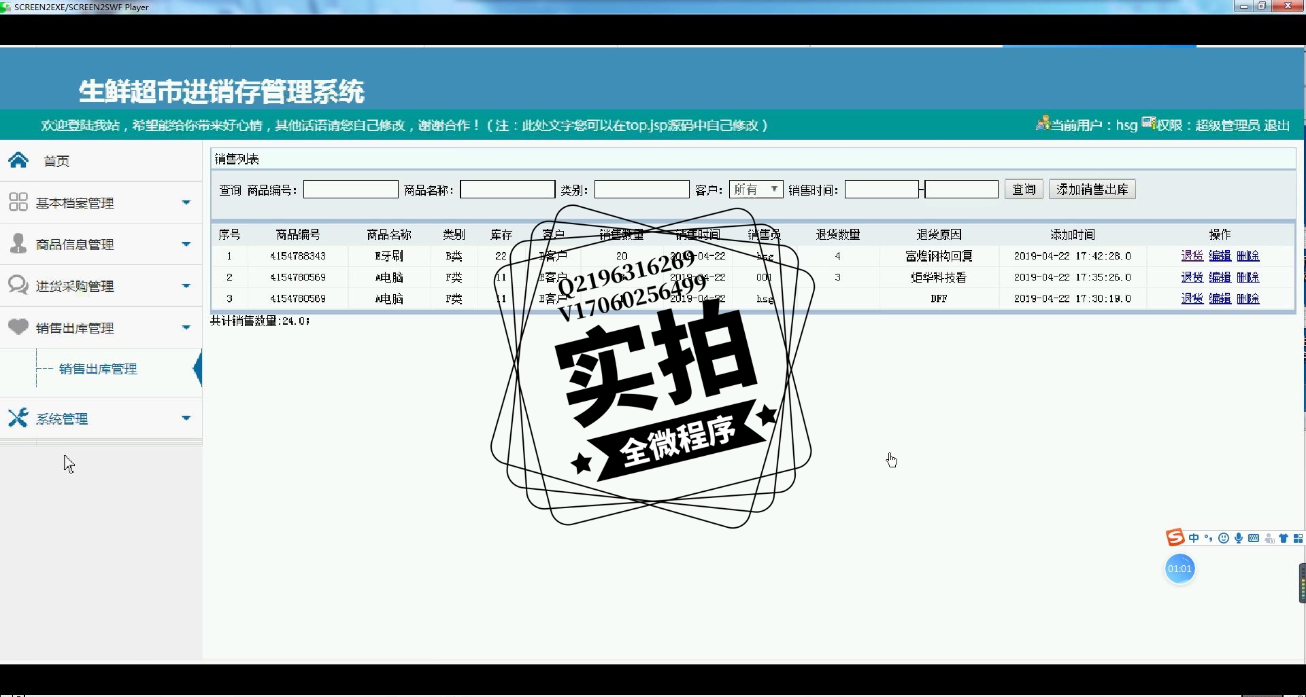Click 编辑 link for row 1
1306x697 pixels.
1220,256
